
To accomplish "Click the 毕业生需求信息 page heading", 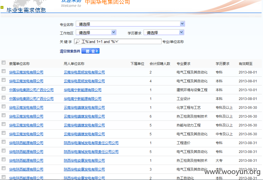I will click(26, 10).
